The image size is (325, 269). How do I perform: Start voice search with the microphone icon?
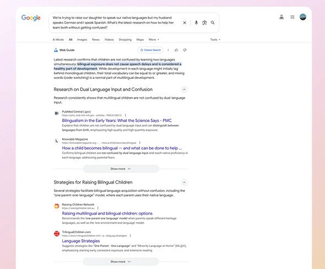point(196,23)
